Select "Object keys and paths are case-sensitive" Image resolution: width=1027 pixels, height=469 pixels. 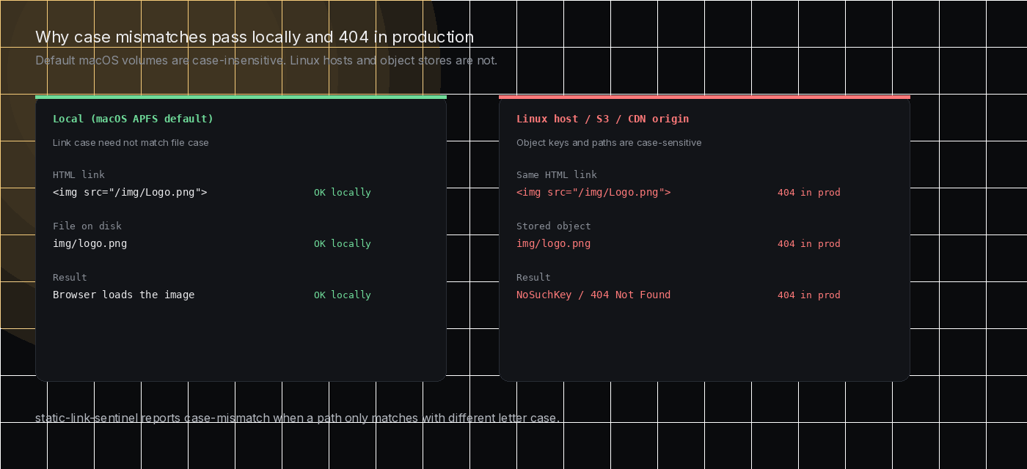point(609,142)
